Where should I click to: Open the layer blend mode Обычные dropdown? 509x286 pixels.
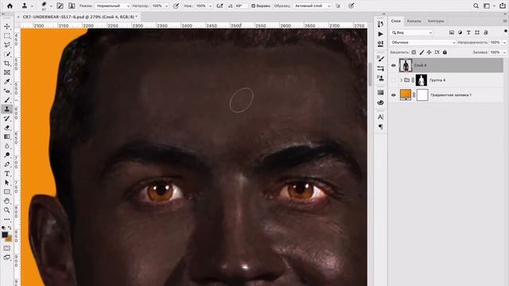pos(423,42)
